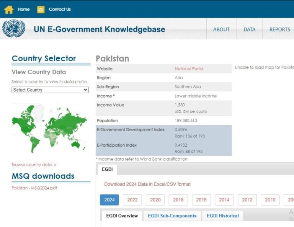Viewport: 294px width, 227px height.
Task: Select the 2014 year button
Action: pyautogui.click(x=224, y=200)
